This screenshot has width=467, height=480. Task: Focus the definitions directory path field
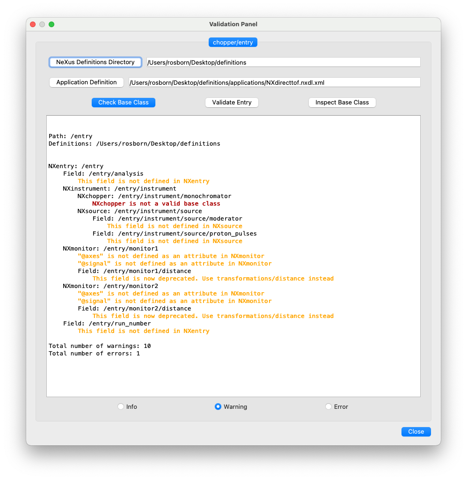pyautogui.click(x=283, y=62)
